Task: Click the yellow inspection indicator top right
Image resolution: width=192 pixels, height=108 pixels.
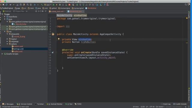Action: coord(187,18)
